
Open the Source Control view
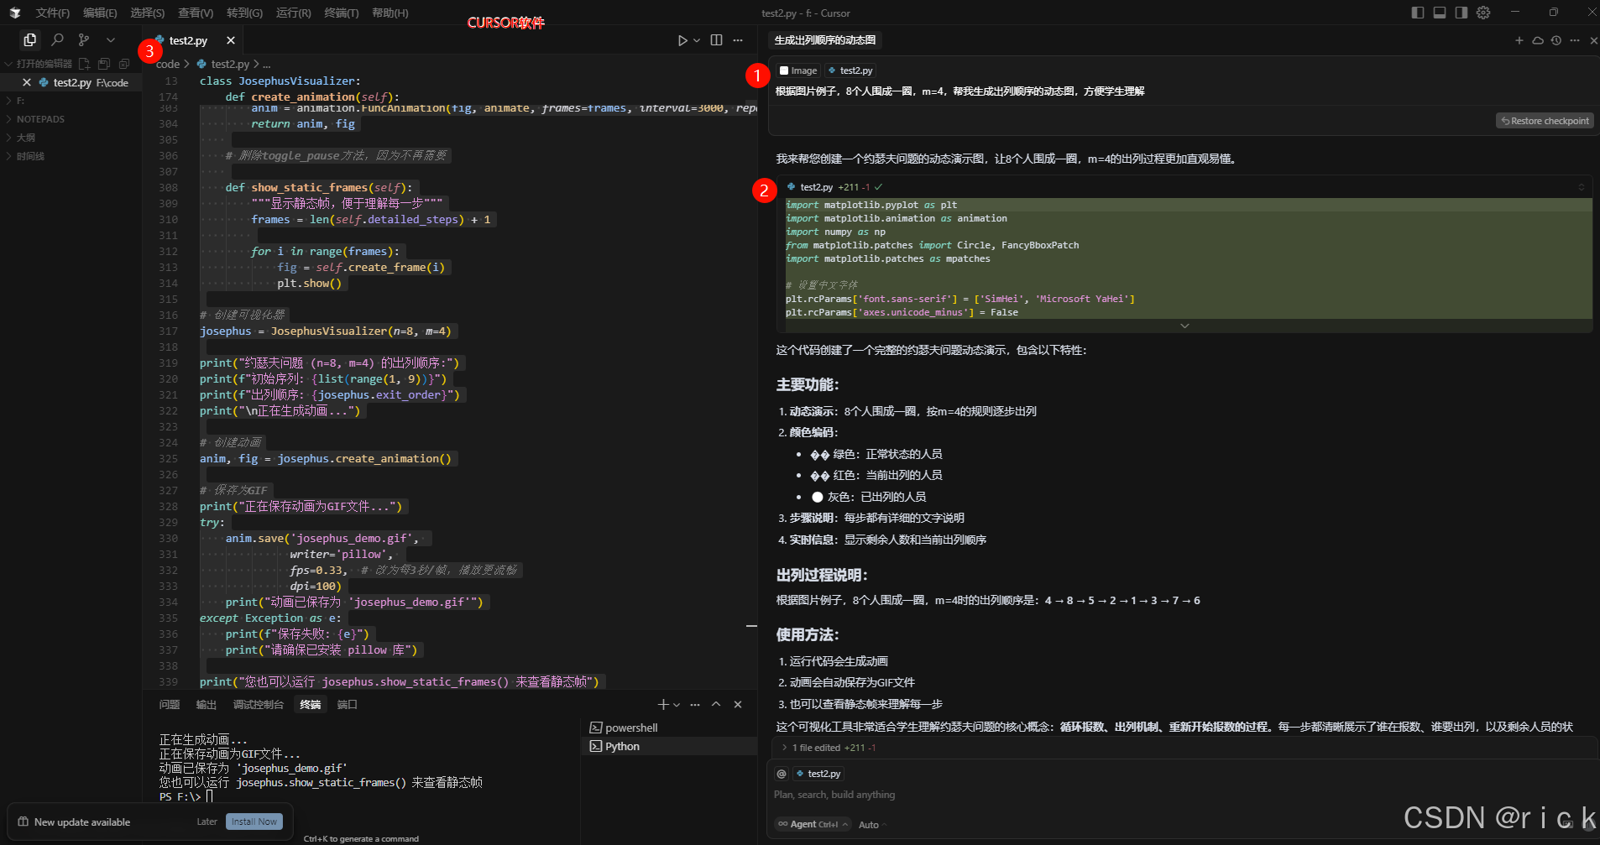point(83,39)
